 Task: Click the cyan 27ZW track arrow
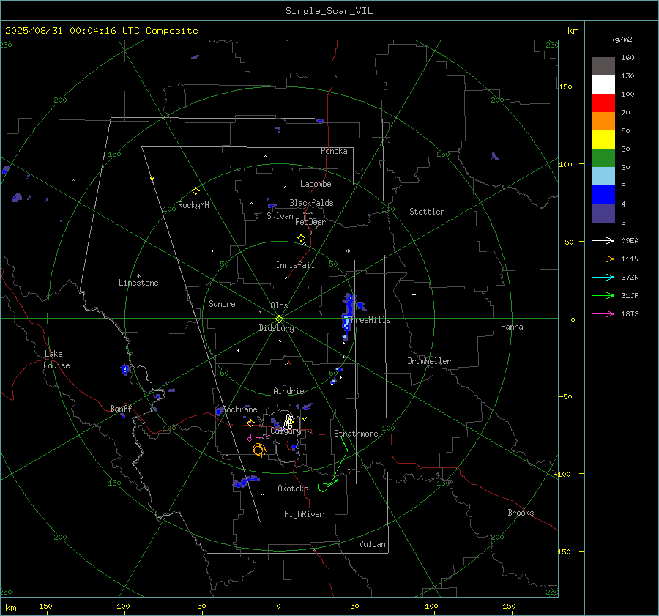point(603,277)
